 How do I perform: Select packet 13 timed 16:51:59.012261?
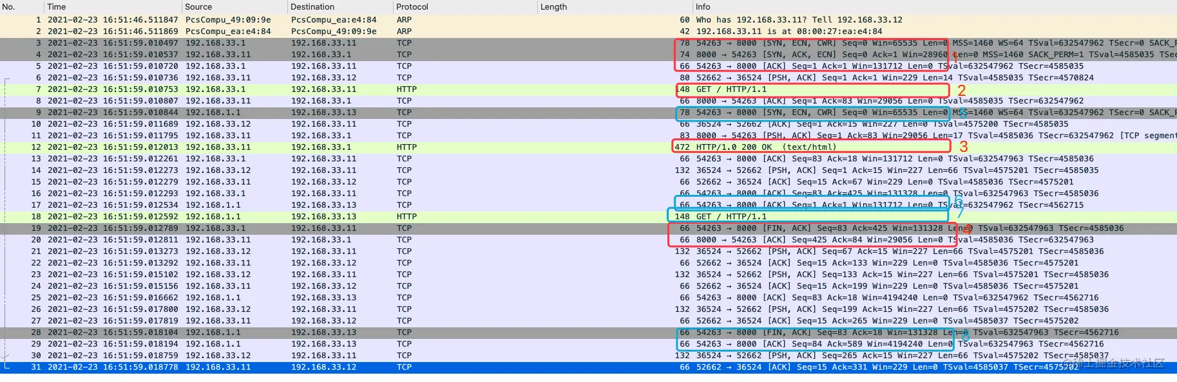[588, 159]
